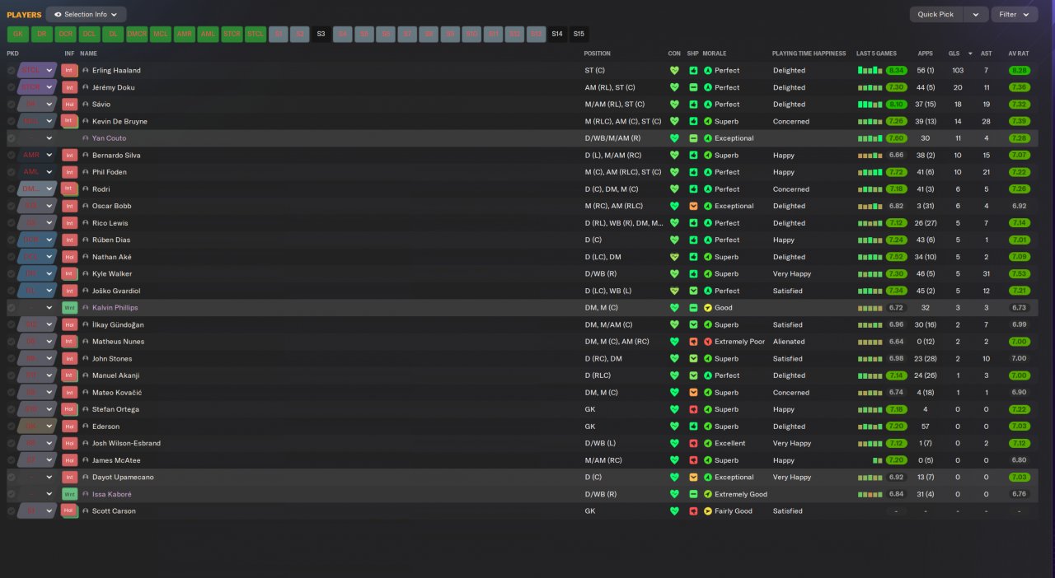Image resolution: width=1055 pixels, height=578 pixels.
Task: Open Kevin De Bruyne's player name link
Action: point(120,121)
